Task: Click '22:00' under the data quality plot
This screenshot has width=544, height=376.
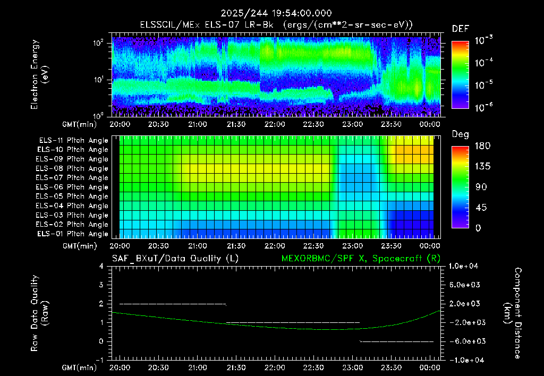Action: point(275,368)
